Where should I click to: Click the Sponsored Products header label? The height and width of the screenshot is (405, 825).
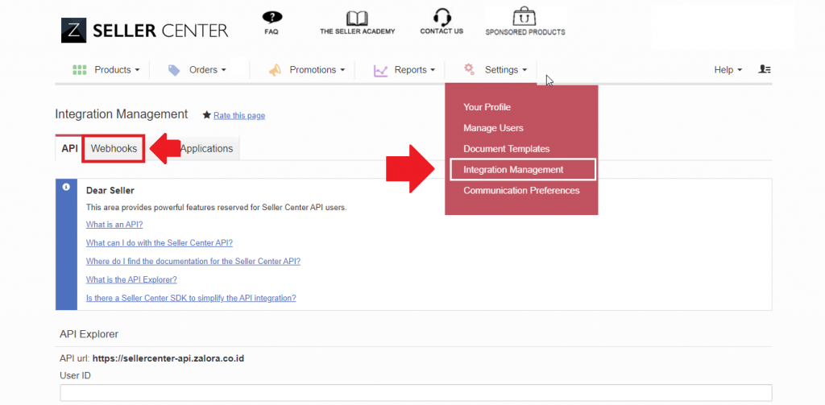(x=525, y=32)
